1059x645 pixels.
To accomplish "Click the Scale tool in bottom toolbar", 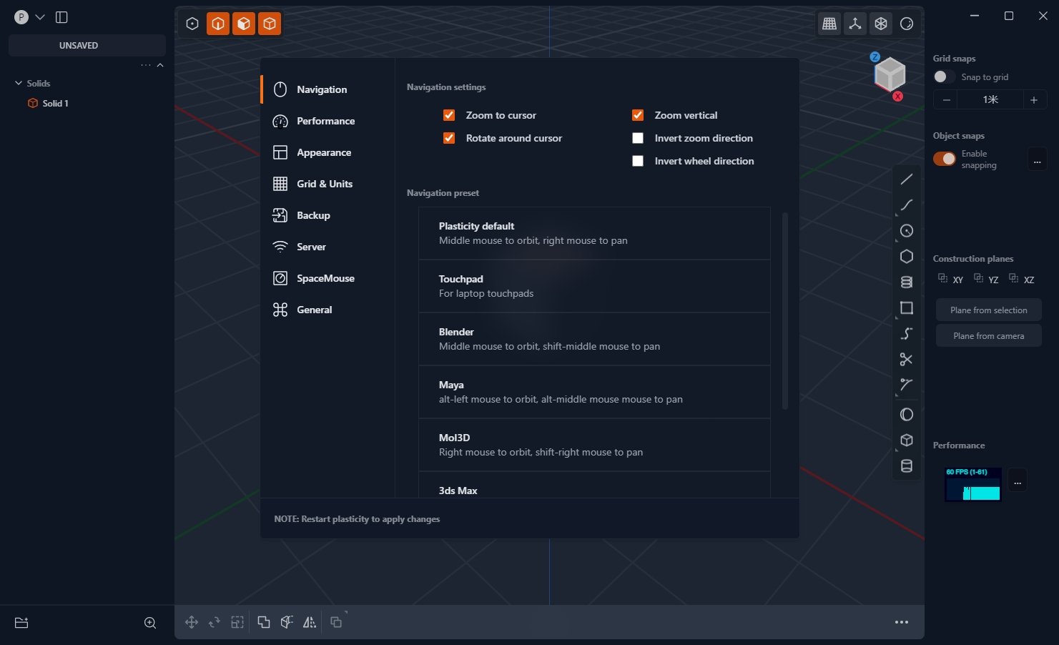I will (x=237, y=622).
